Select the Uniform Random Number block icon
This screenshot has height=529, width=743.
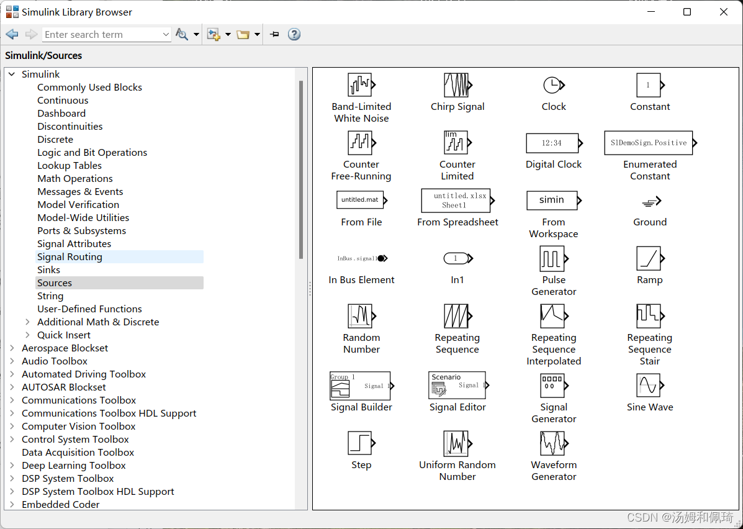[x=457, y=443]
